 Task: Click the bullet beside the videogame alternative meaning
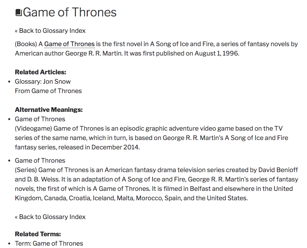[x=9, y=119]
